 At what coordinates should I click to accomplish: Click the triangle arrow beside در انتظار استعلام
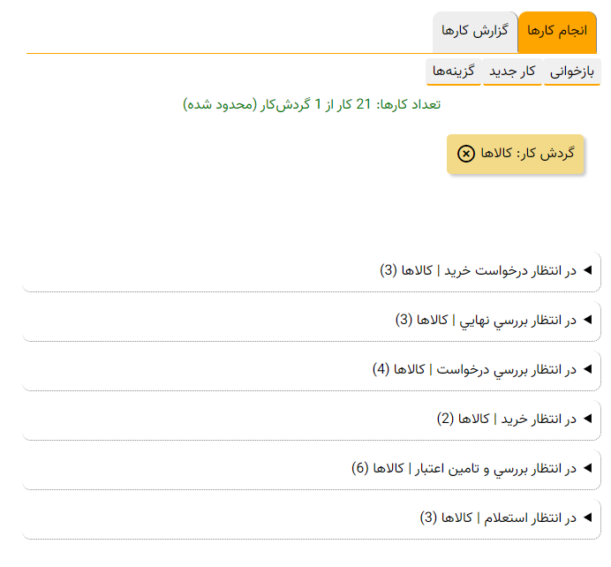pyautogui.click(x=587, y=517)
